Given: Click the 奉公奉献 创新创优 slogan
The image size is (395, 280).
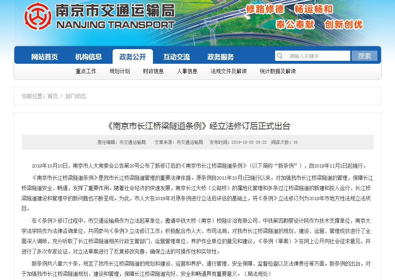Looking at the screenshot, I should (x=319, y=25).
